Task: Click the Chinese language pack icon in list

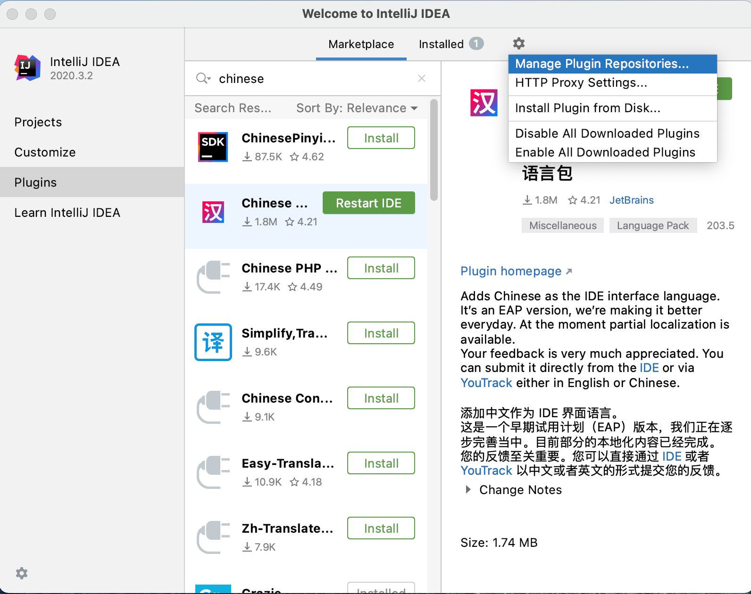Action: click(x=213, y=212)
